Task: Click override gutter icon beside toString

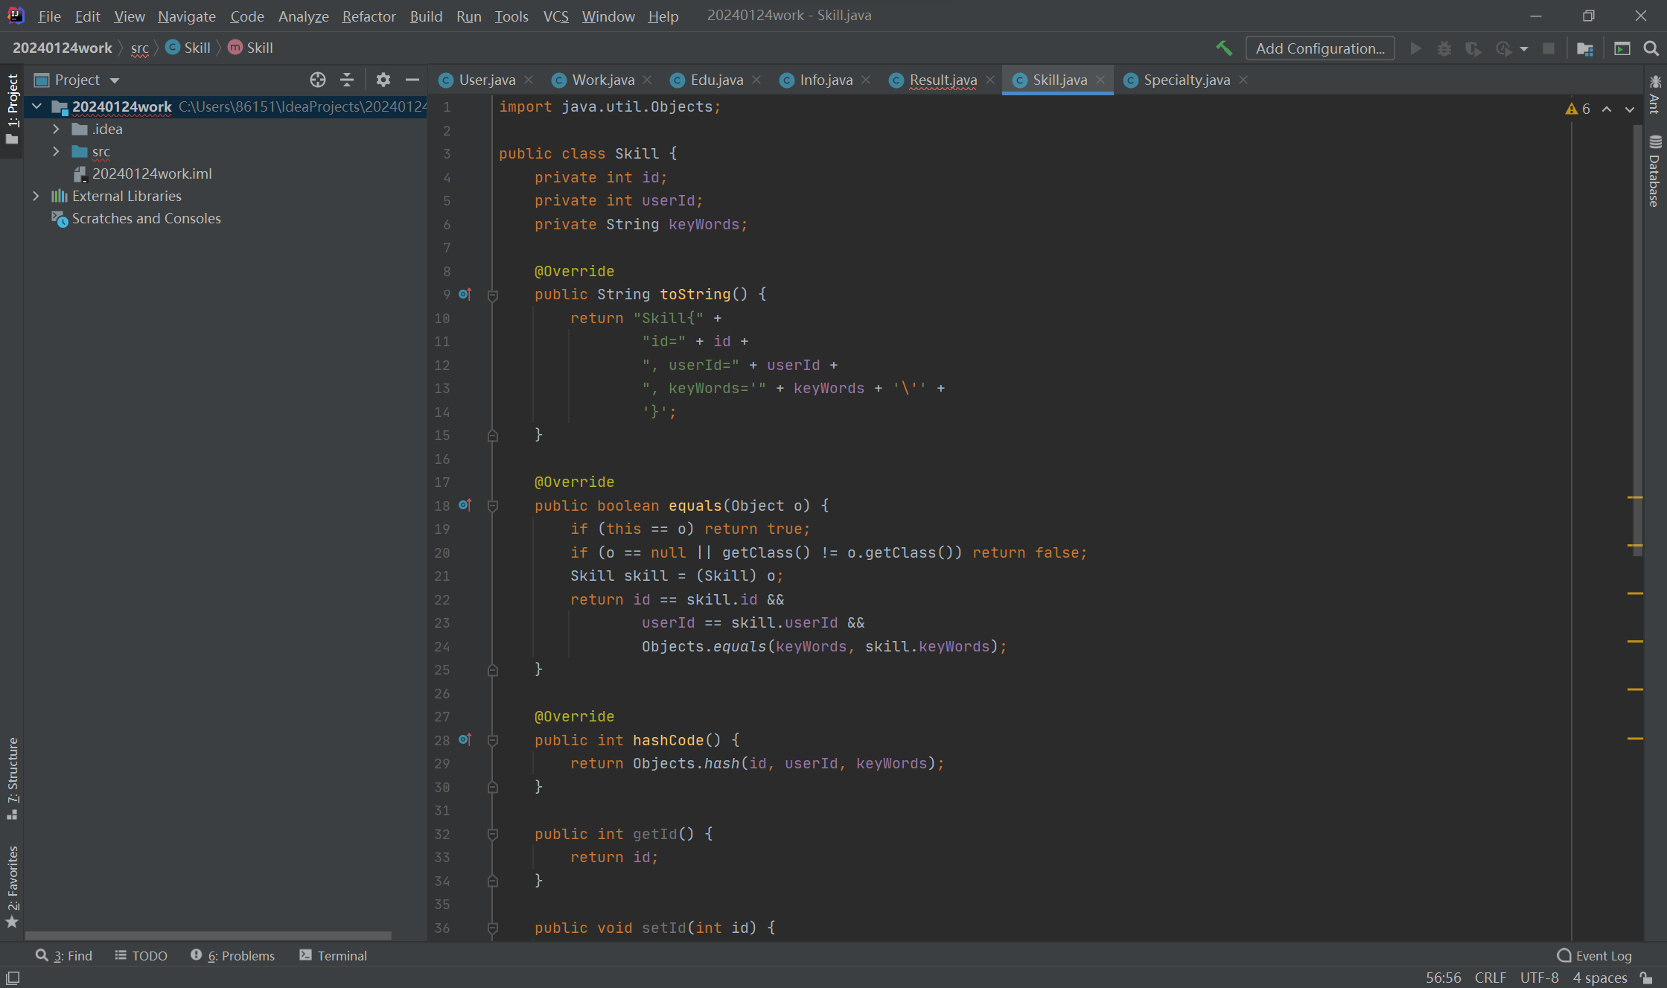Action: point(465,294)
